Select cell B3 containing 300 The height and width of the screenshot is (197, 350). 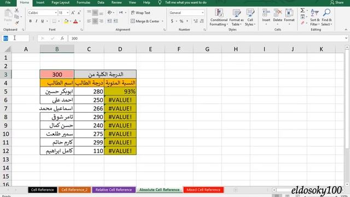tap(57, 74)
